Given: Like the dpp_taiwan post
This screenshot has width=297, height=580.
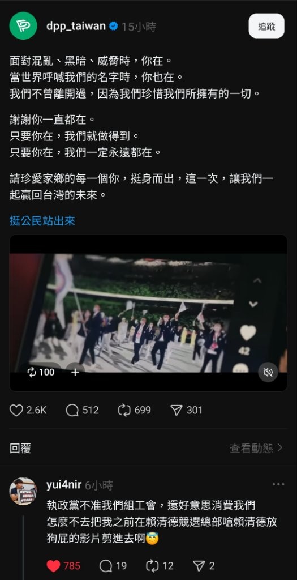Looking at the screenshot, I should 16,410.
